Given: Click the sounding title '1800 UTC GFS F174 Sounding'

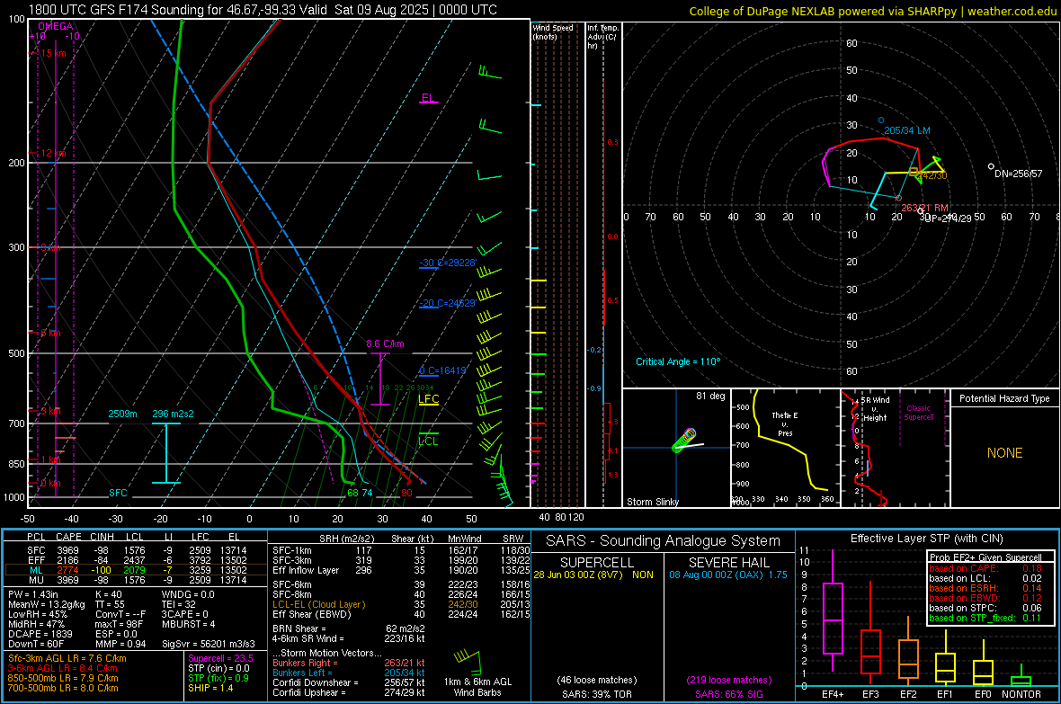Looking at the screenshot, I should point(116,10).
